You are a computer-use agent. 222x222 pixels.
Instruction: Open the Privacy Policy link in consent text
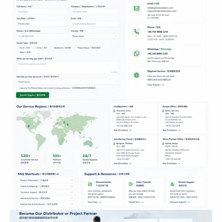point(37,88)
